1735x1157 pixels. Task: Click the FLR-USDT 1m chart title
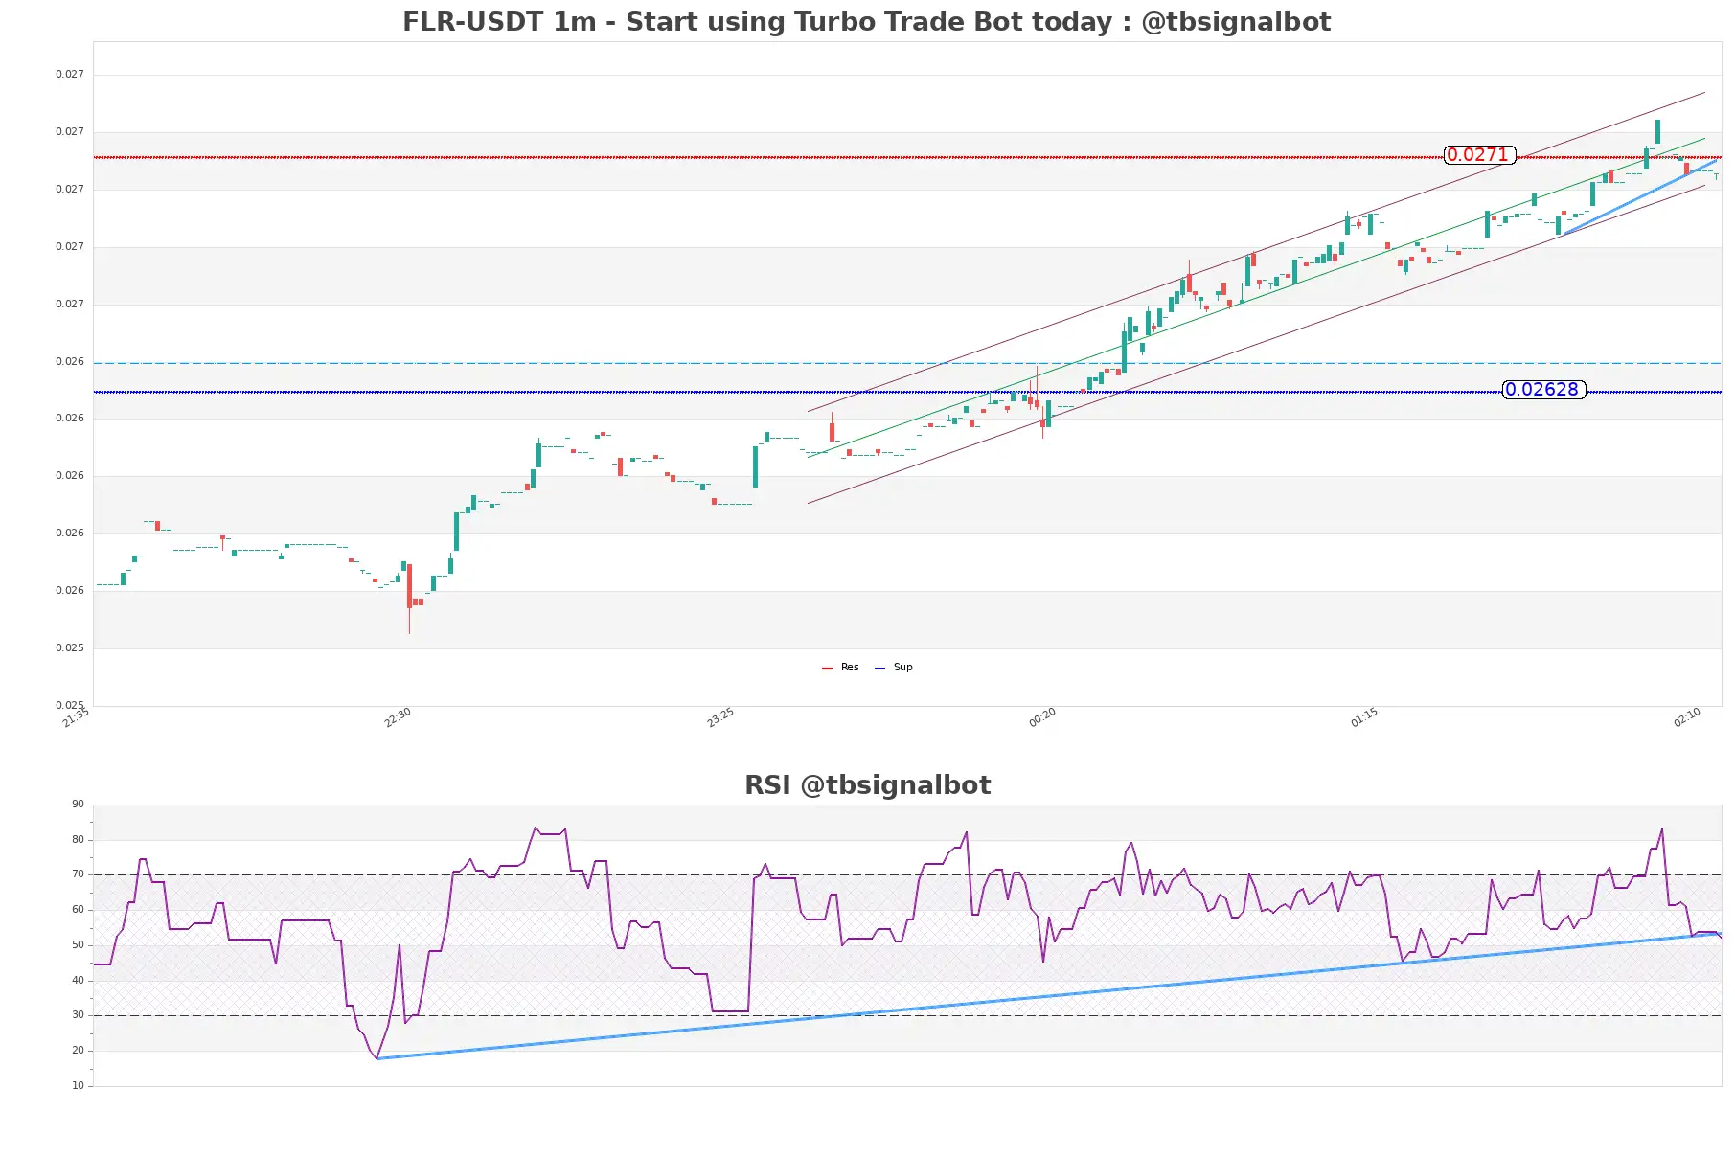click(866, 22)
